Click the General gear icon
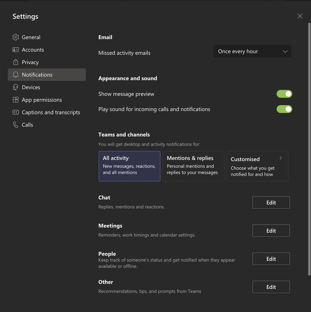Screen dimensions: 311x312 [16, 37]
